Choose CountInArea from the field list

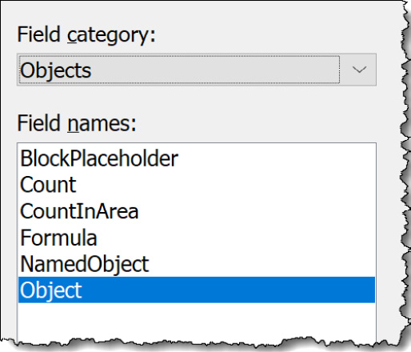pos(197,211)
